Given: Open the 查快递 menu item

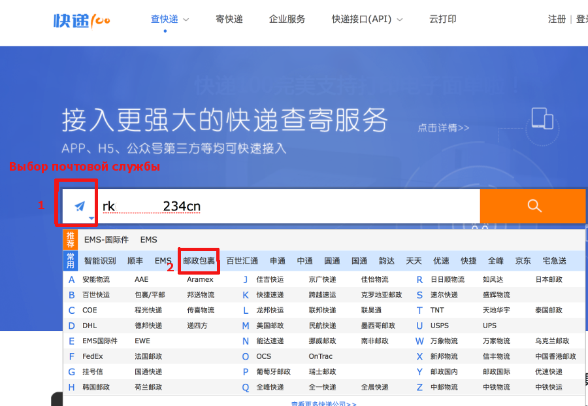Looking at the screenshot, I should coord(164,19).
